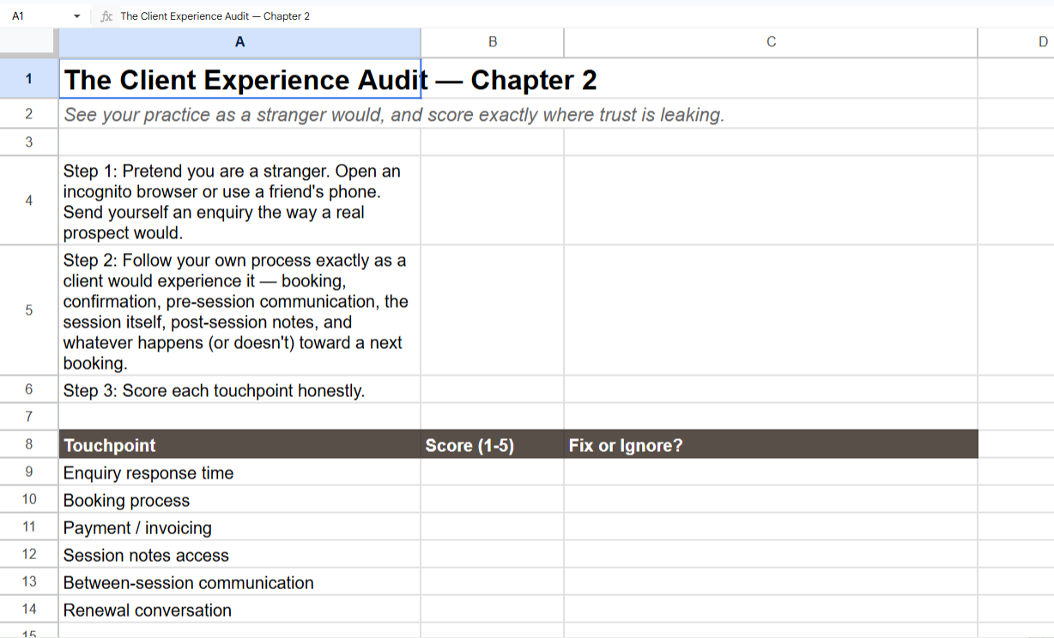This screenshot has height=638, width=1054.
Task: Click Fix or Ignore cell for Session notes access
Action: click(771, 554)
